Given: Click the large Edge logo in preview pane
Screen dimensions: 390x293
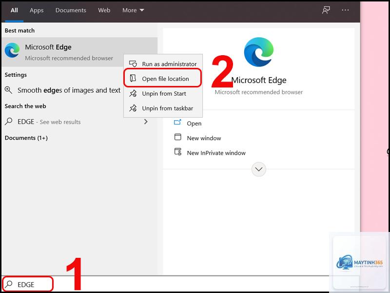Looking at the screenshot, I should pos(259,52).
